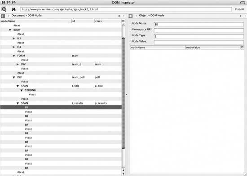The width and height of the screenshot is (247, 176).
Task: Select the FORM team tree row
Action: click(61, 56)
